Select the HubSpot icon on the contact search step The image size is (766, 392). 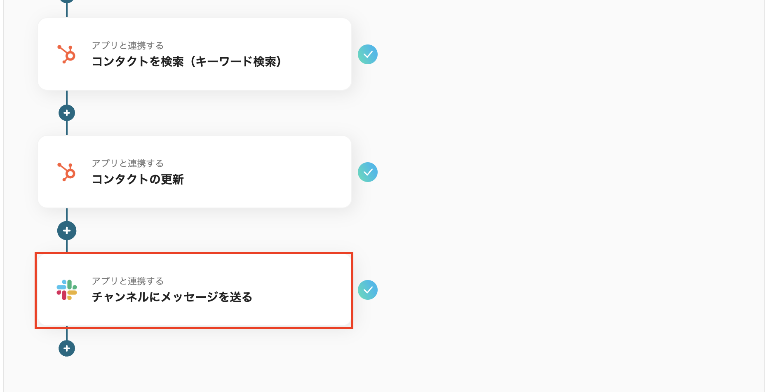(67, 54)
